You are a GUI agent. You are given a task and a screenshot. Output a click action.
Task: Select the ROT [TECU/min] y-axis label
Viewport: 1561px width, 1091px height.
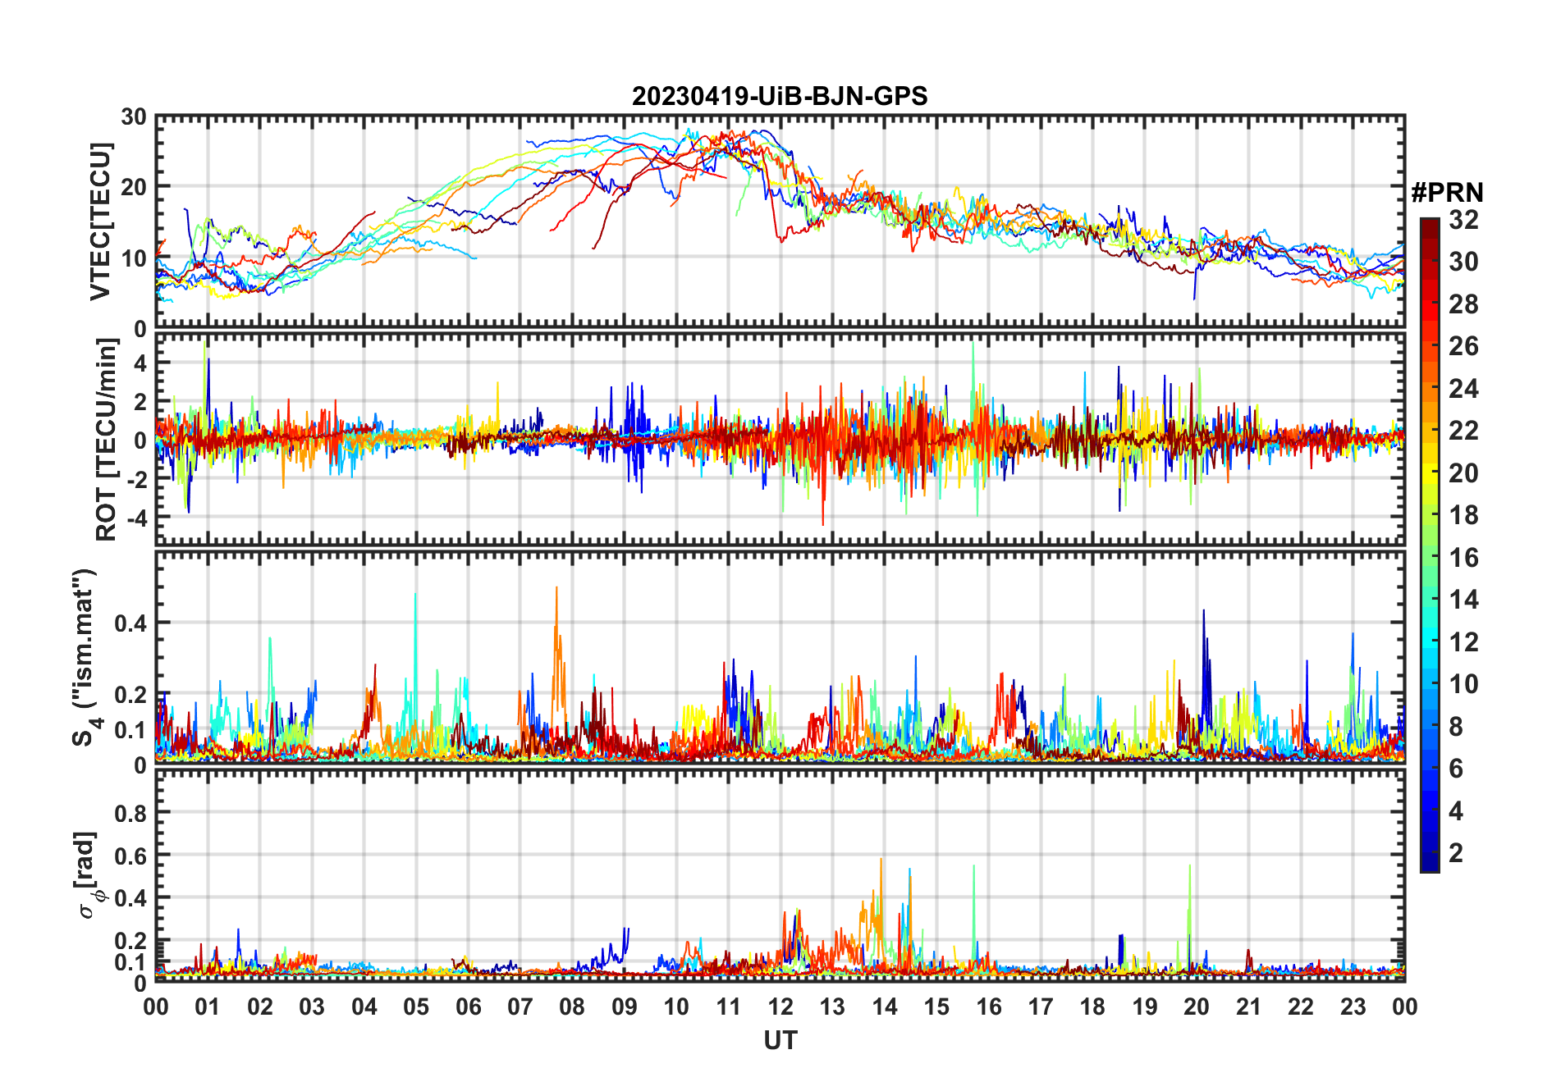point(106,440)
